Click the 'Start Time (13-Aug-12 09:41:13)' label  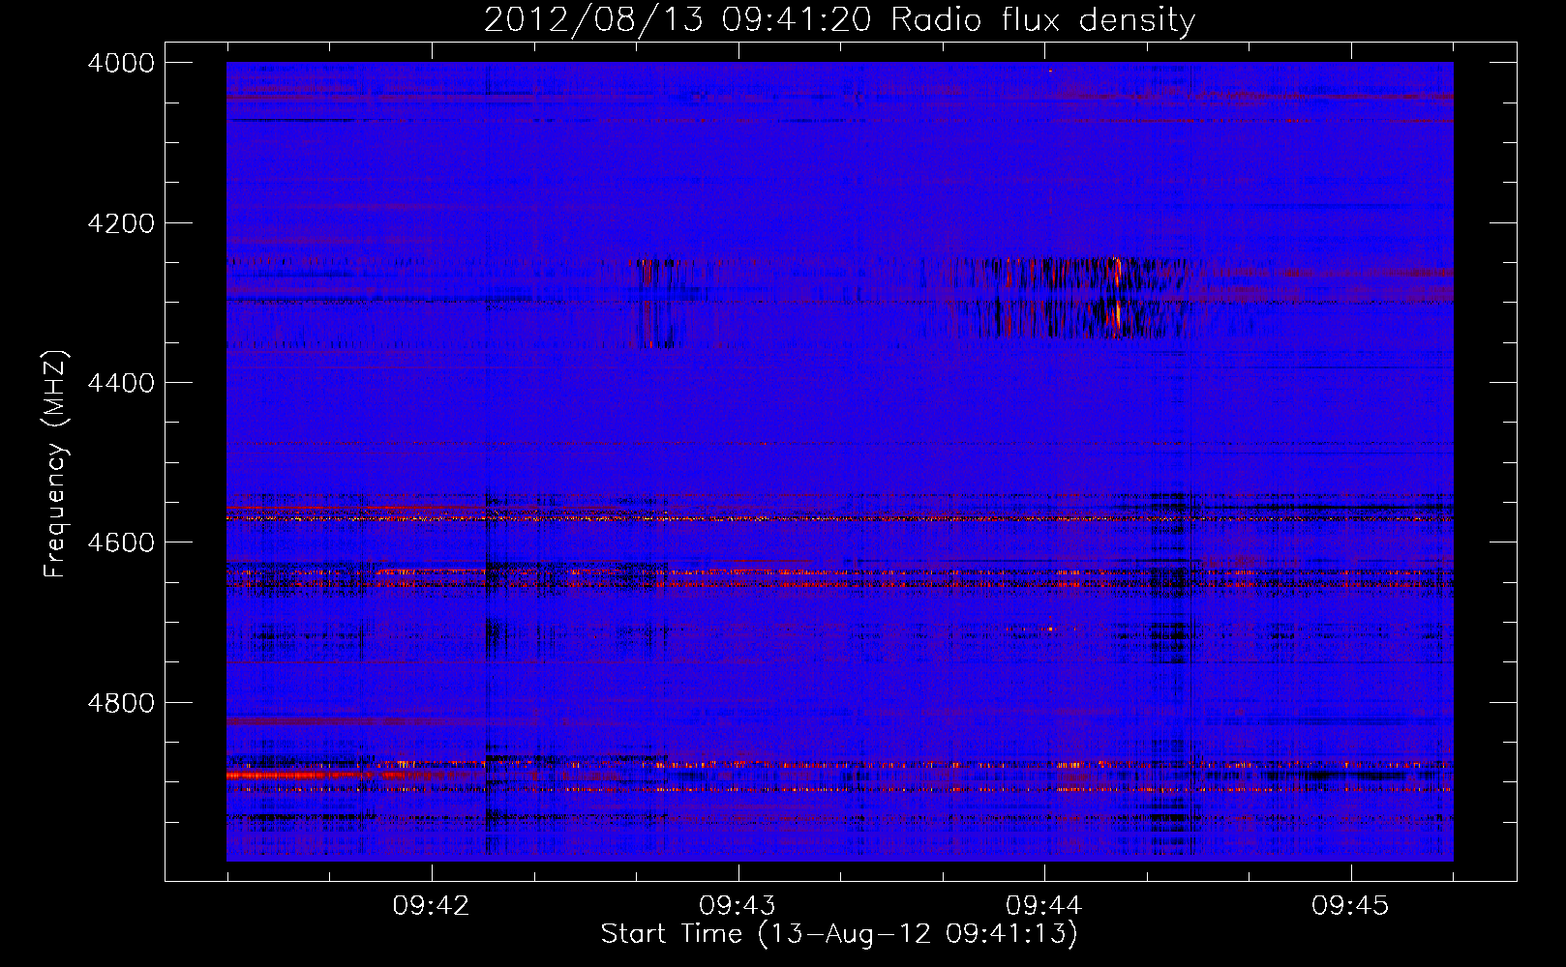tap(839, 934)
